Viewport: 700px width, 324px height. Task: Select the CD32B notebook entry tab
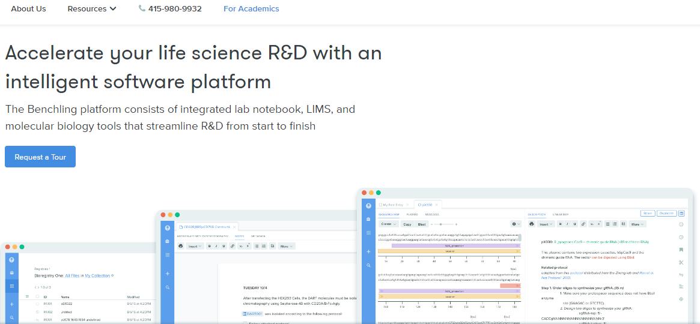coord(207,227)
